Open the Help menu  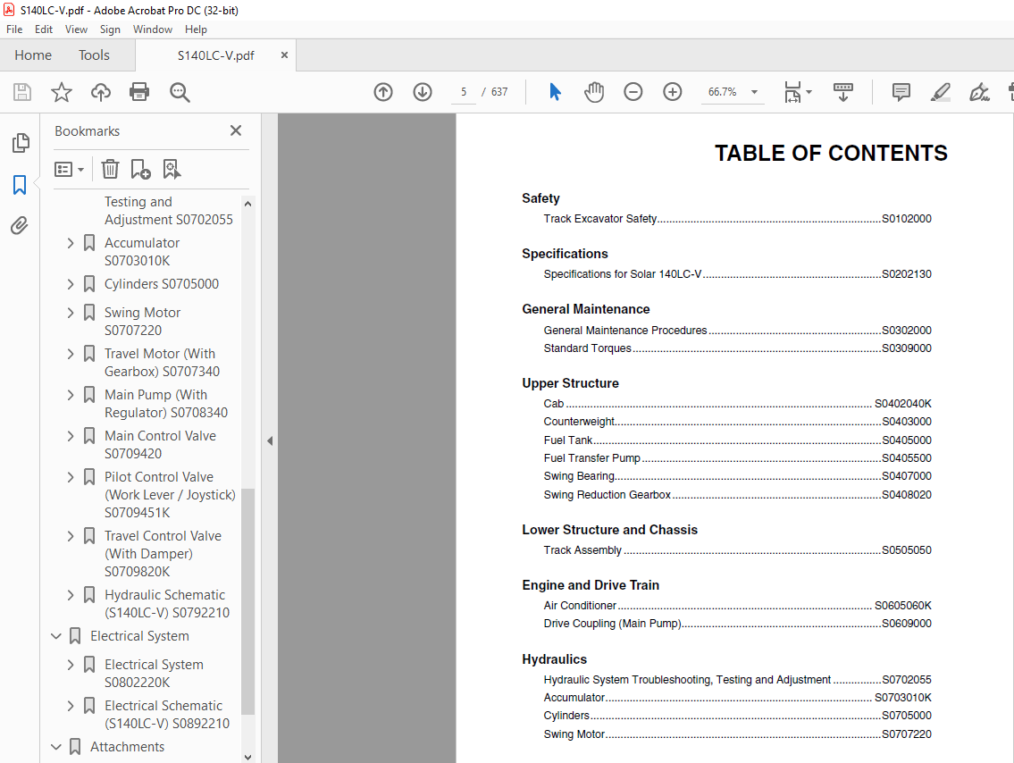[196, 29]
